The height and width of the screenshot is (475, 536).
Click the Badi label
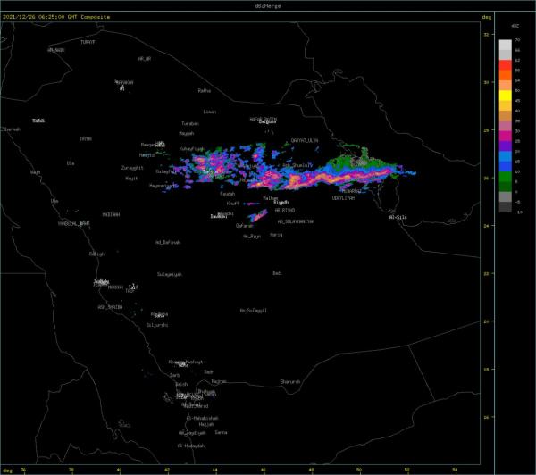click(277, 273)
